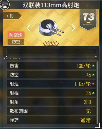
Task: Click the green up arrow on 伤害 row
Action: (93, 66)
